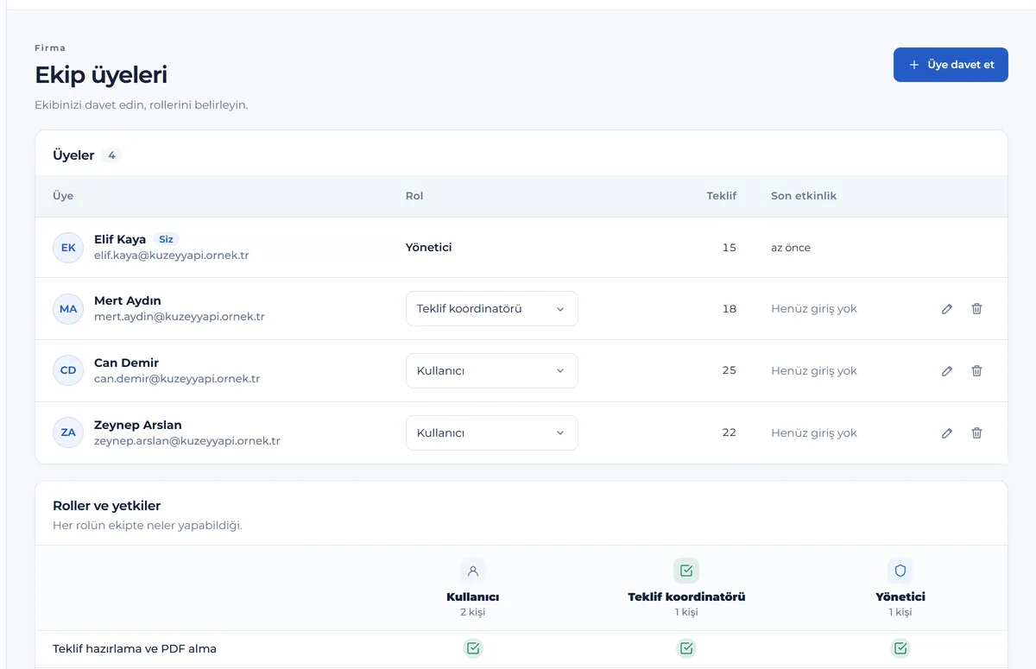This screenshot has width=1036, height=669.
Task: Click email can.demir@kuzeyyapi.ornek.tr
Action: click(177, 379)
